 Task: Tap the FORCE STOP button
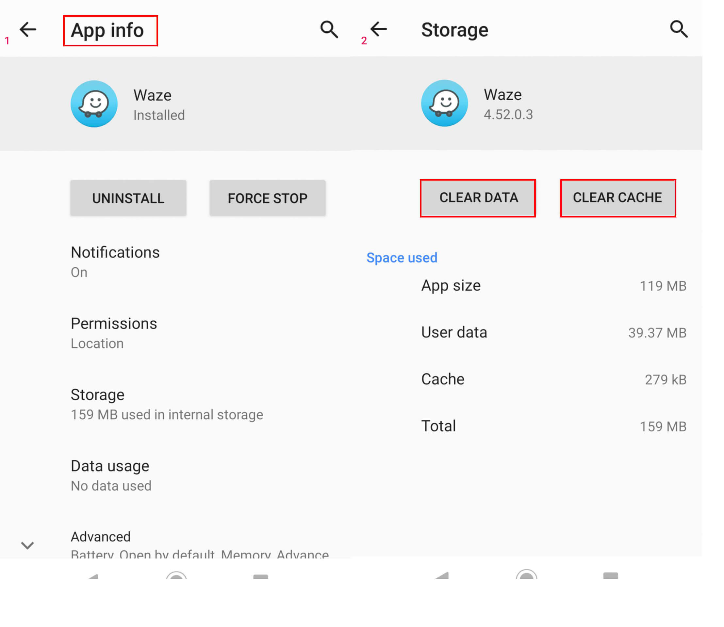(x=268, y=198)
